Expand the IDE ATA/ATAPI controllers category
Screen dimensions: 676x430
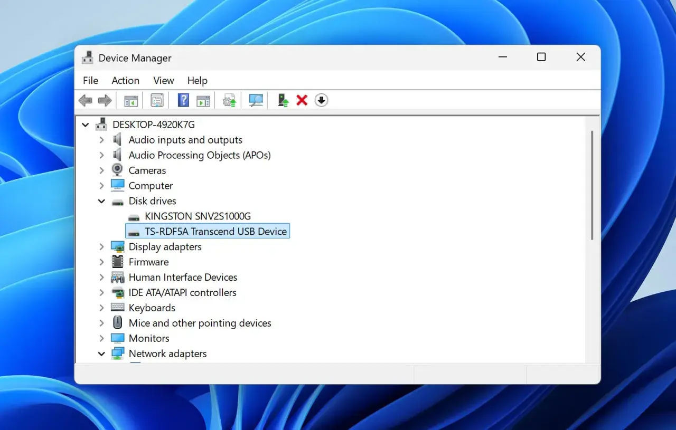point(101,292)
